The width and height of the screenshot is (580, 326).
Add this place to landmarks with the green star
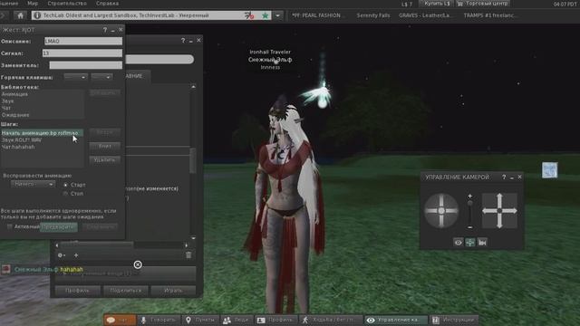point(266,15)
